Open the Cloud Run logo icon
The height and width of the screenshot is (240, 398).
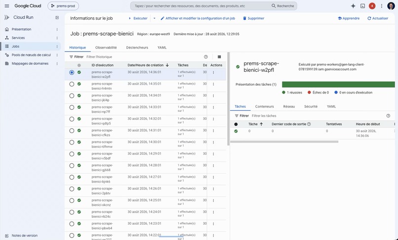[x=7, y=17]
